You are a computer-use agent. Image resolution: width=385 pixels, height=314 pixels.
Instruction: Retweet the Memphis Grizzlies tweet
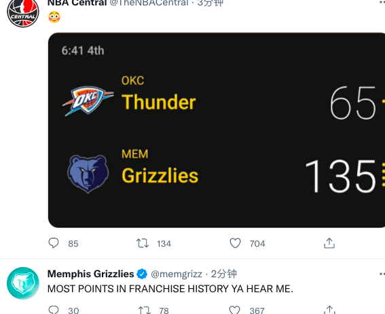[x=144, y=310]
